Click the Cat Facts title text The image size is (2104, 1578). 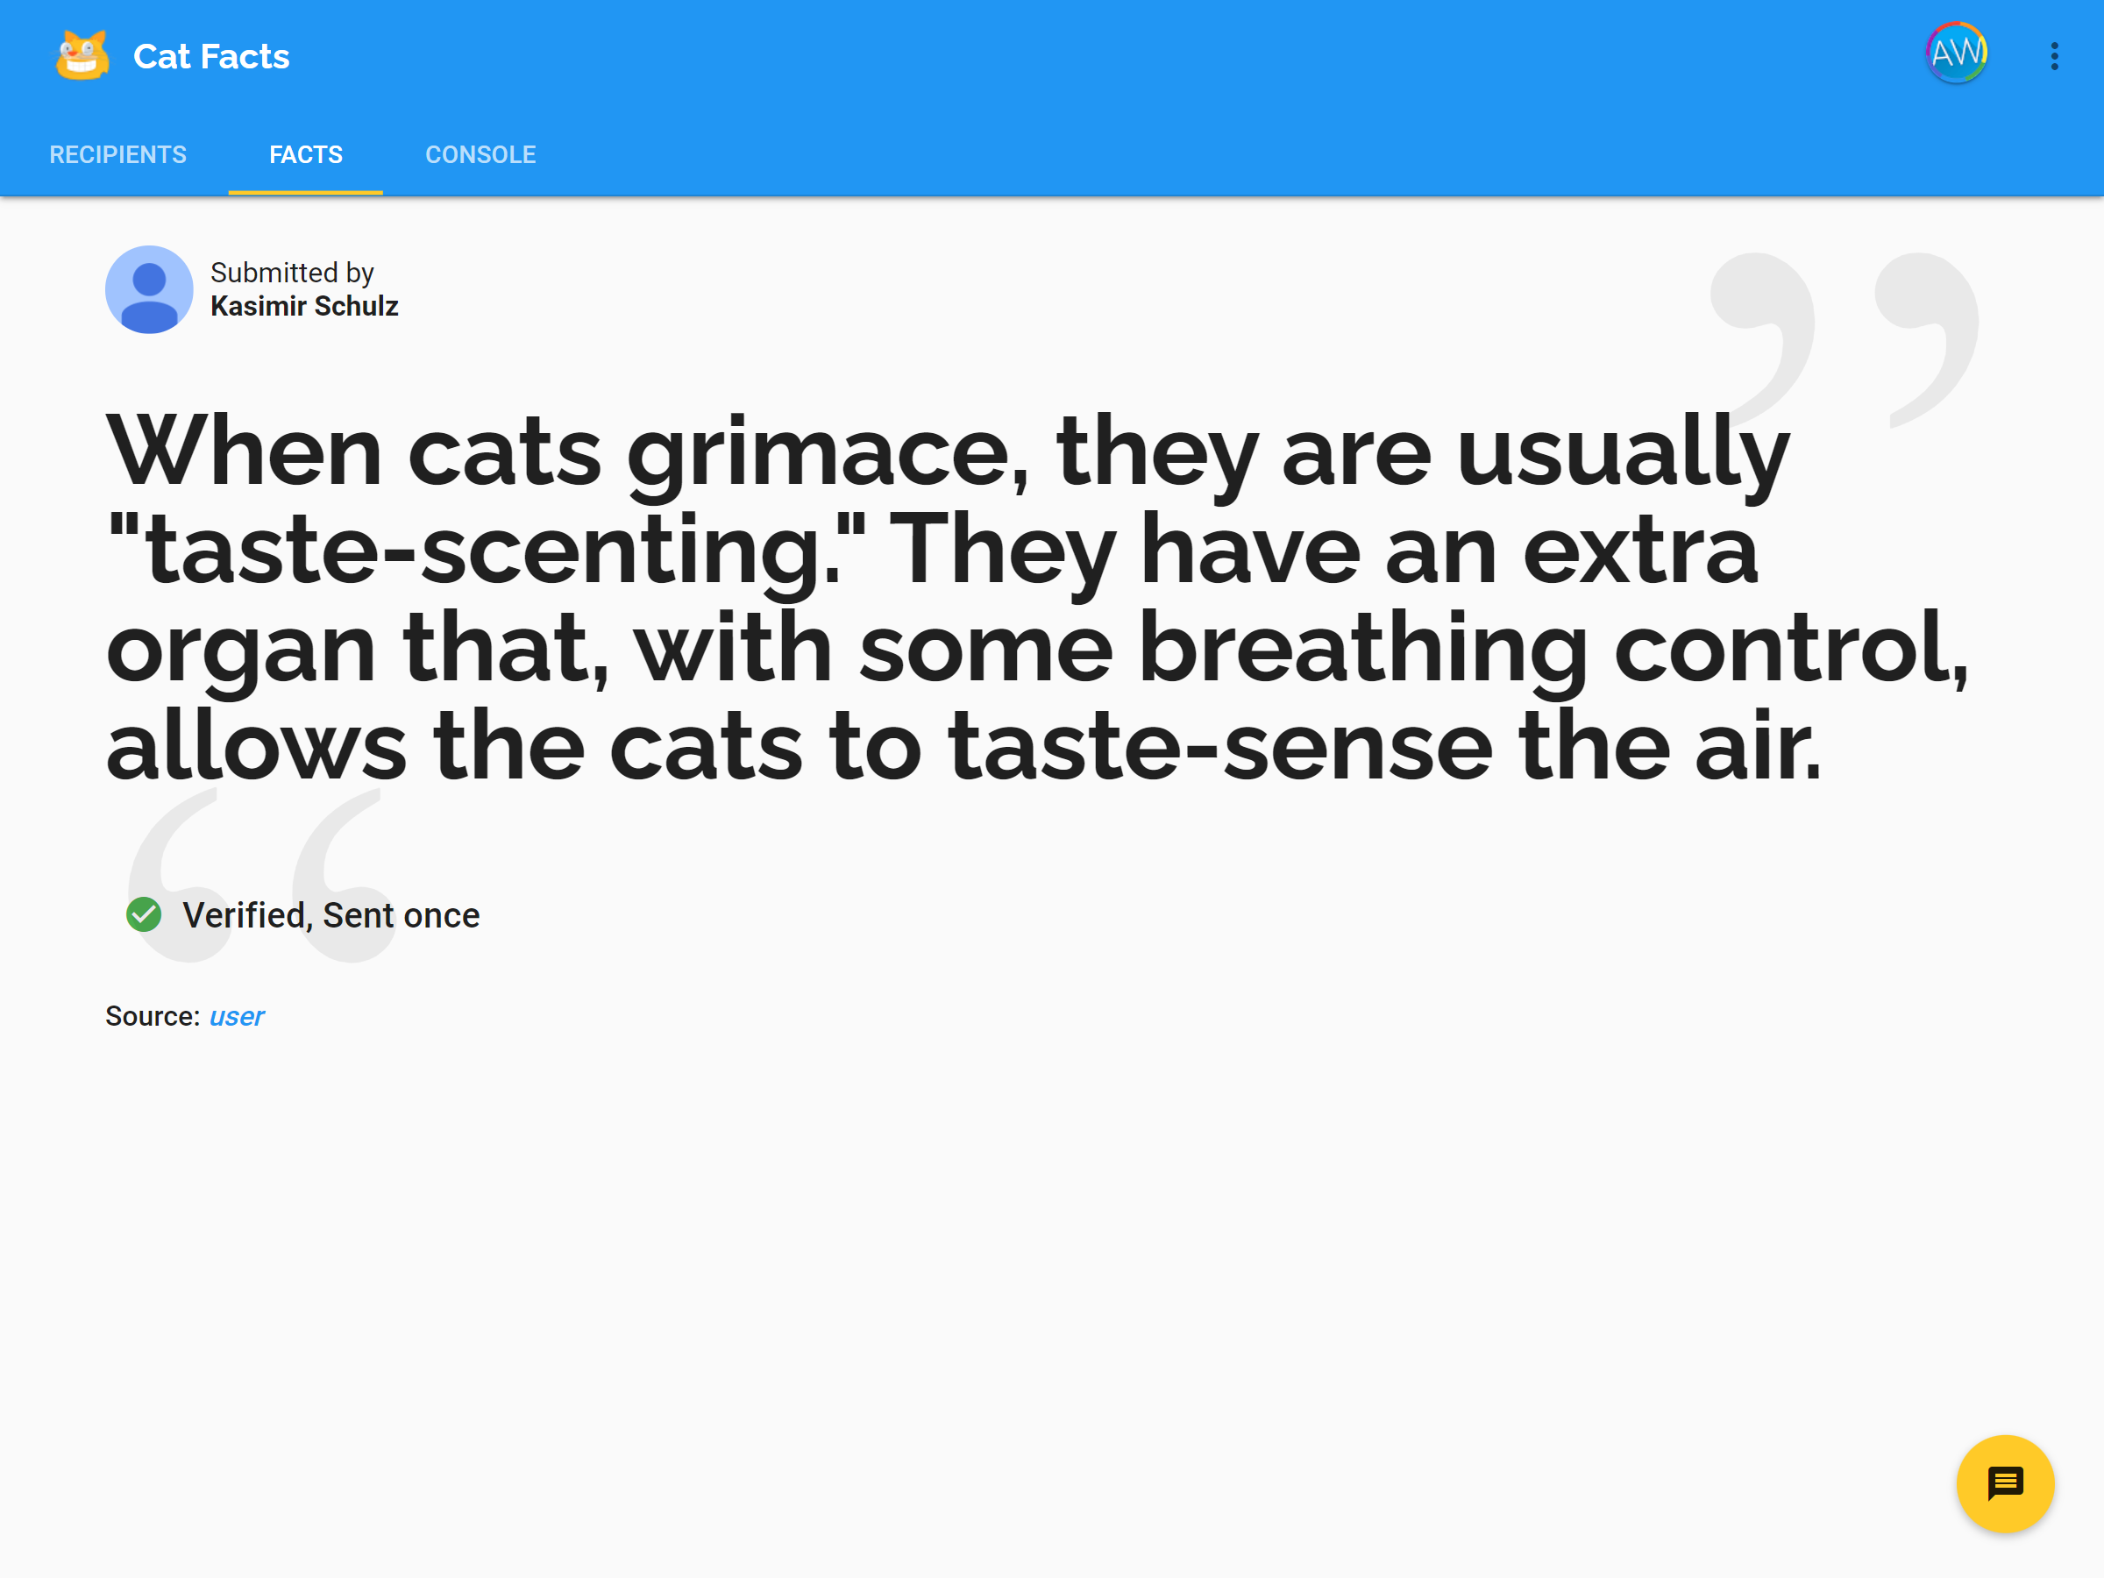tap(211, 56)
